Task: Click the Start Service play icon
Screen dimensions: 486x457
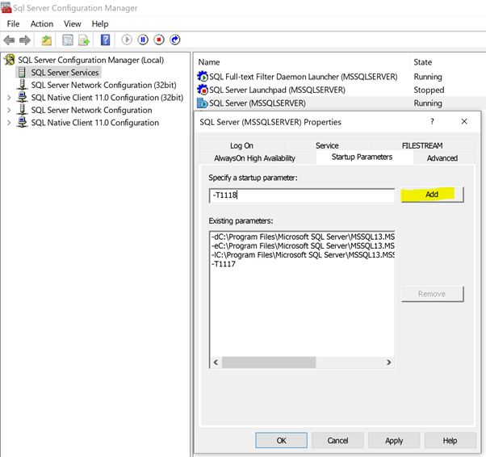Action: (127, 40)
